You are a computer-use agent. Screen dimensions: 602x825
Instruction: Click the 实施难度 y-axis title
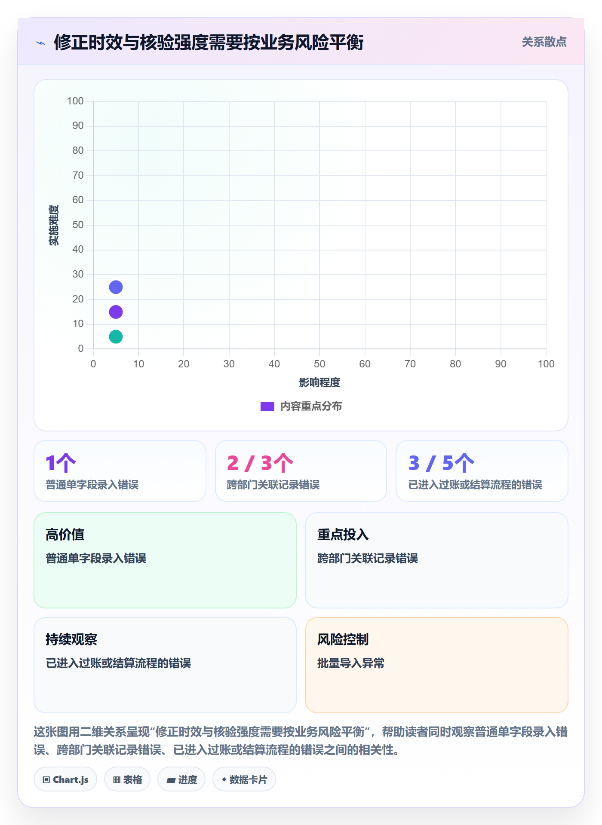54,225
